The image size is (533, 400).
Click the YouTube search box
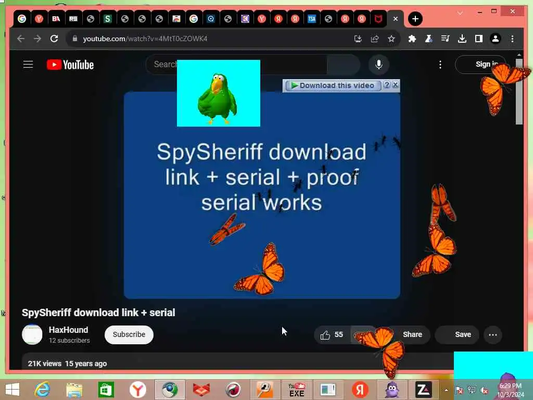point(236,64)
